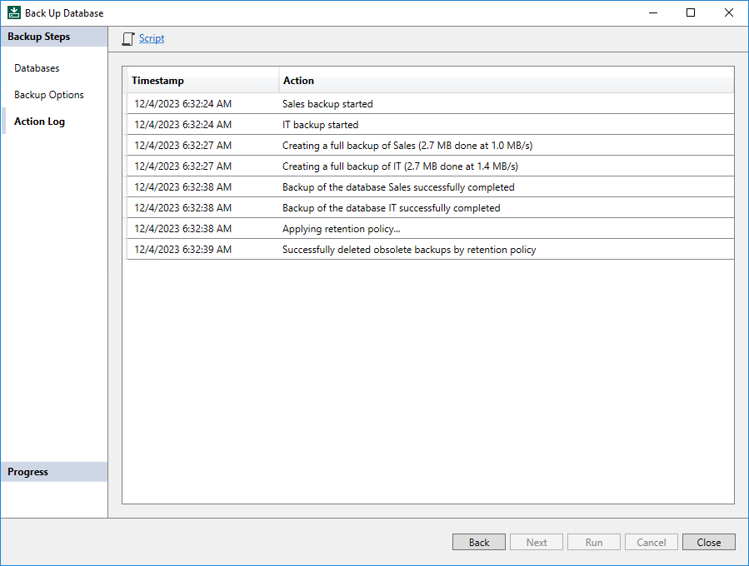Switch to the Backup Options step
This screenshot has height=566, width=749.
pyautogui.click(x=48, y=94)
